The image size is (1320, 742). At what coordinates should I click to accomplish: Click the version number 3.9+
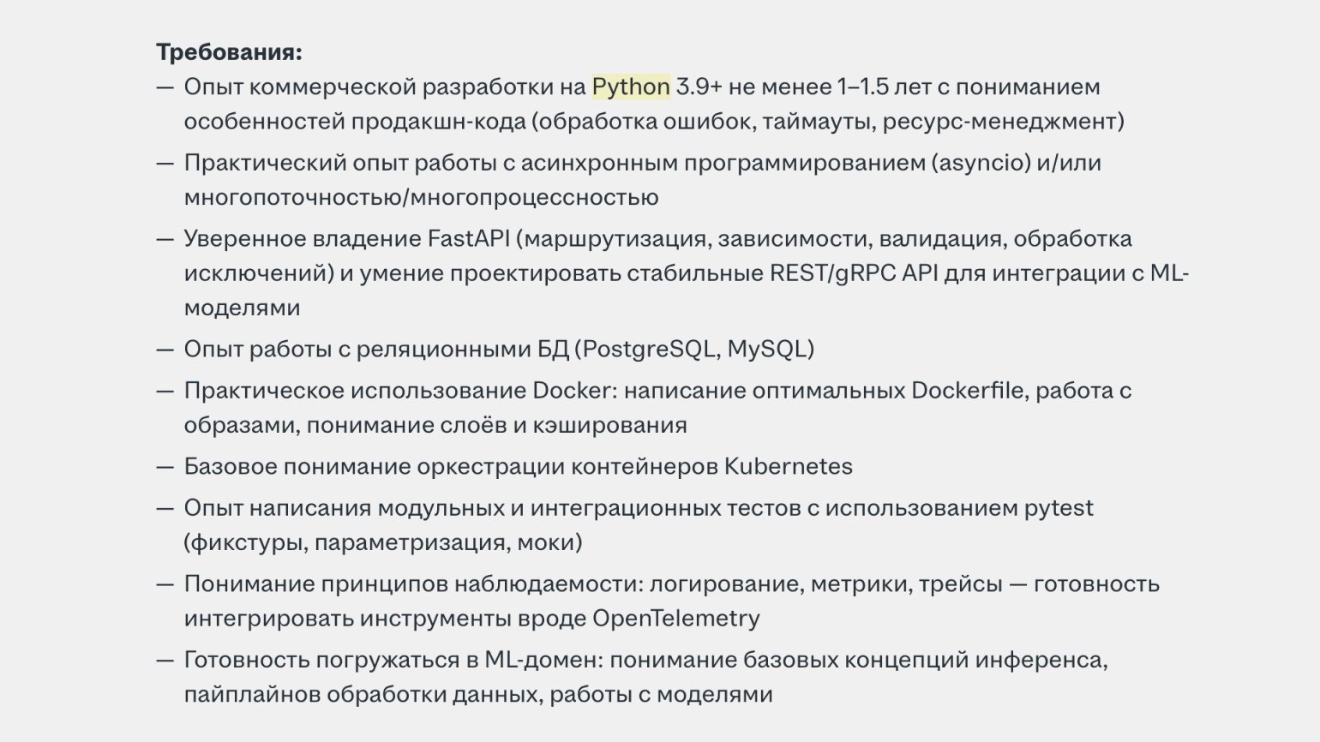pyautogui.click(x=699, y=87)
